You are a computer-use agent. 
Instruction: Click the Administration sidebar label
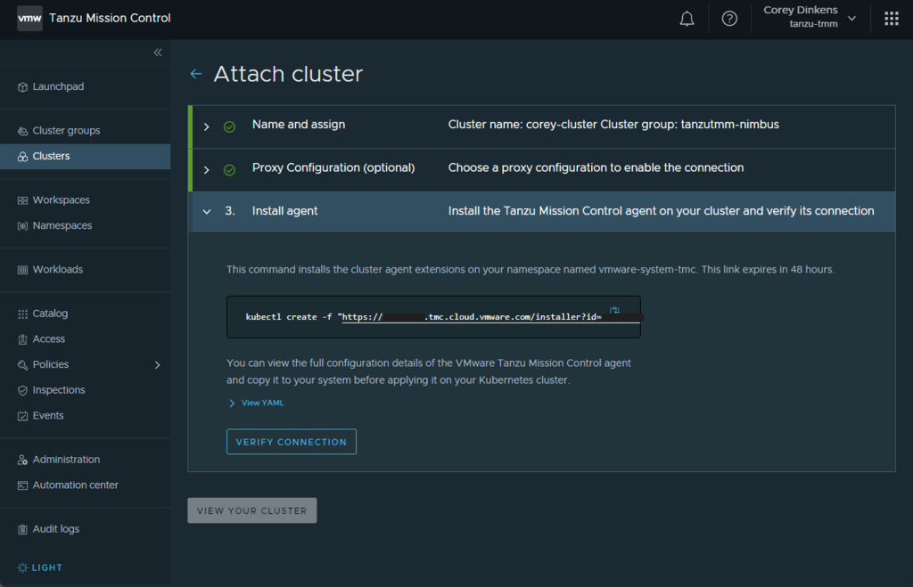pyautogui.click(x=66, y=459)
